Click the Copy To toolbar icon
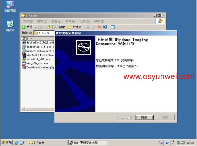This screenshot has height=146, width=197. 94,27
